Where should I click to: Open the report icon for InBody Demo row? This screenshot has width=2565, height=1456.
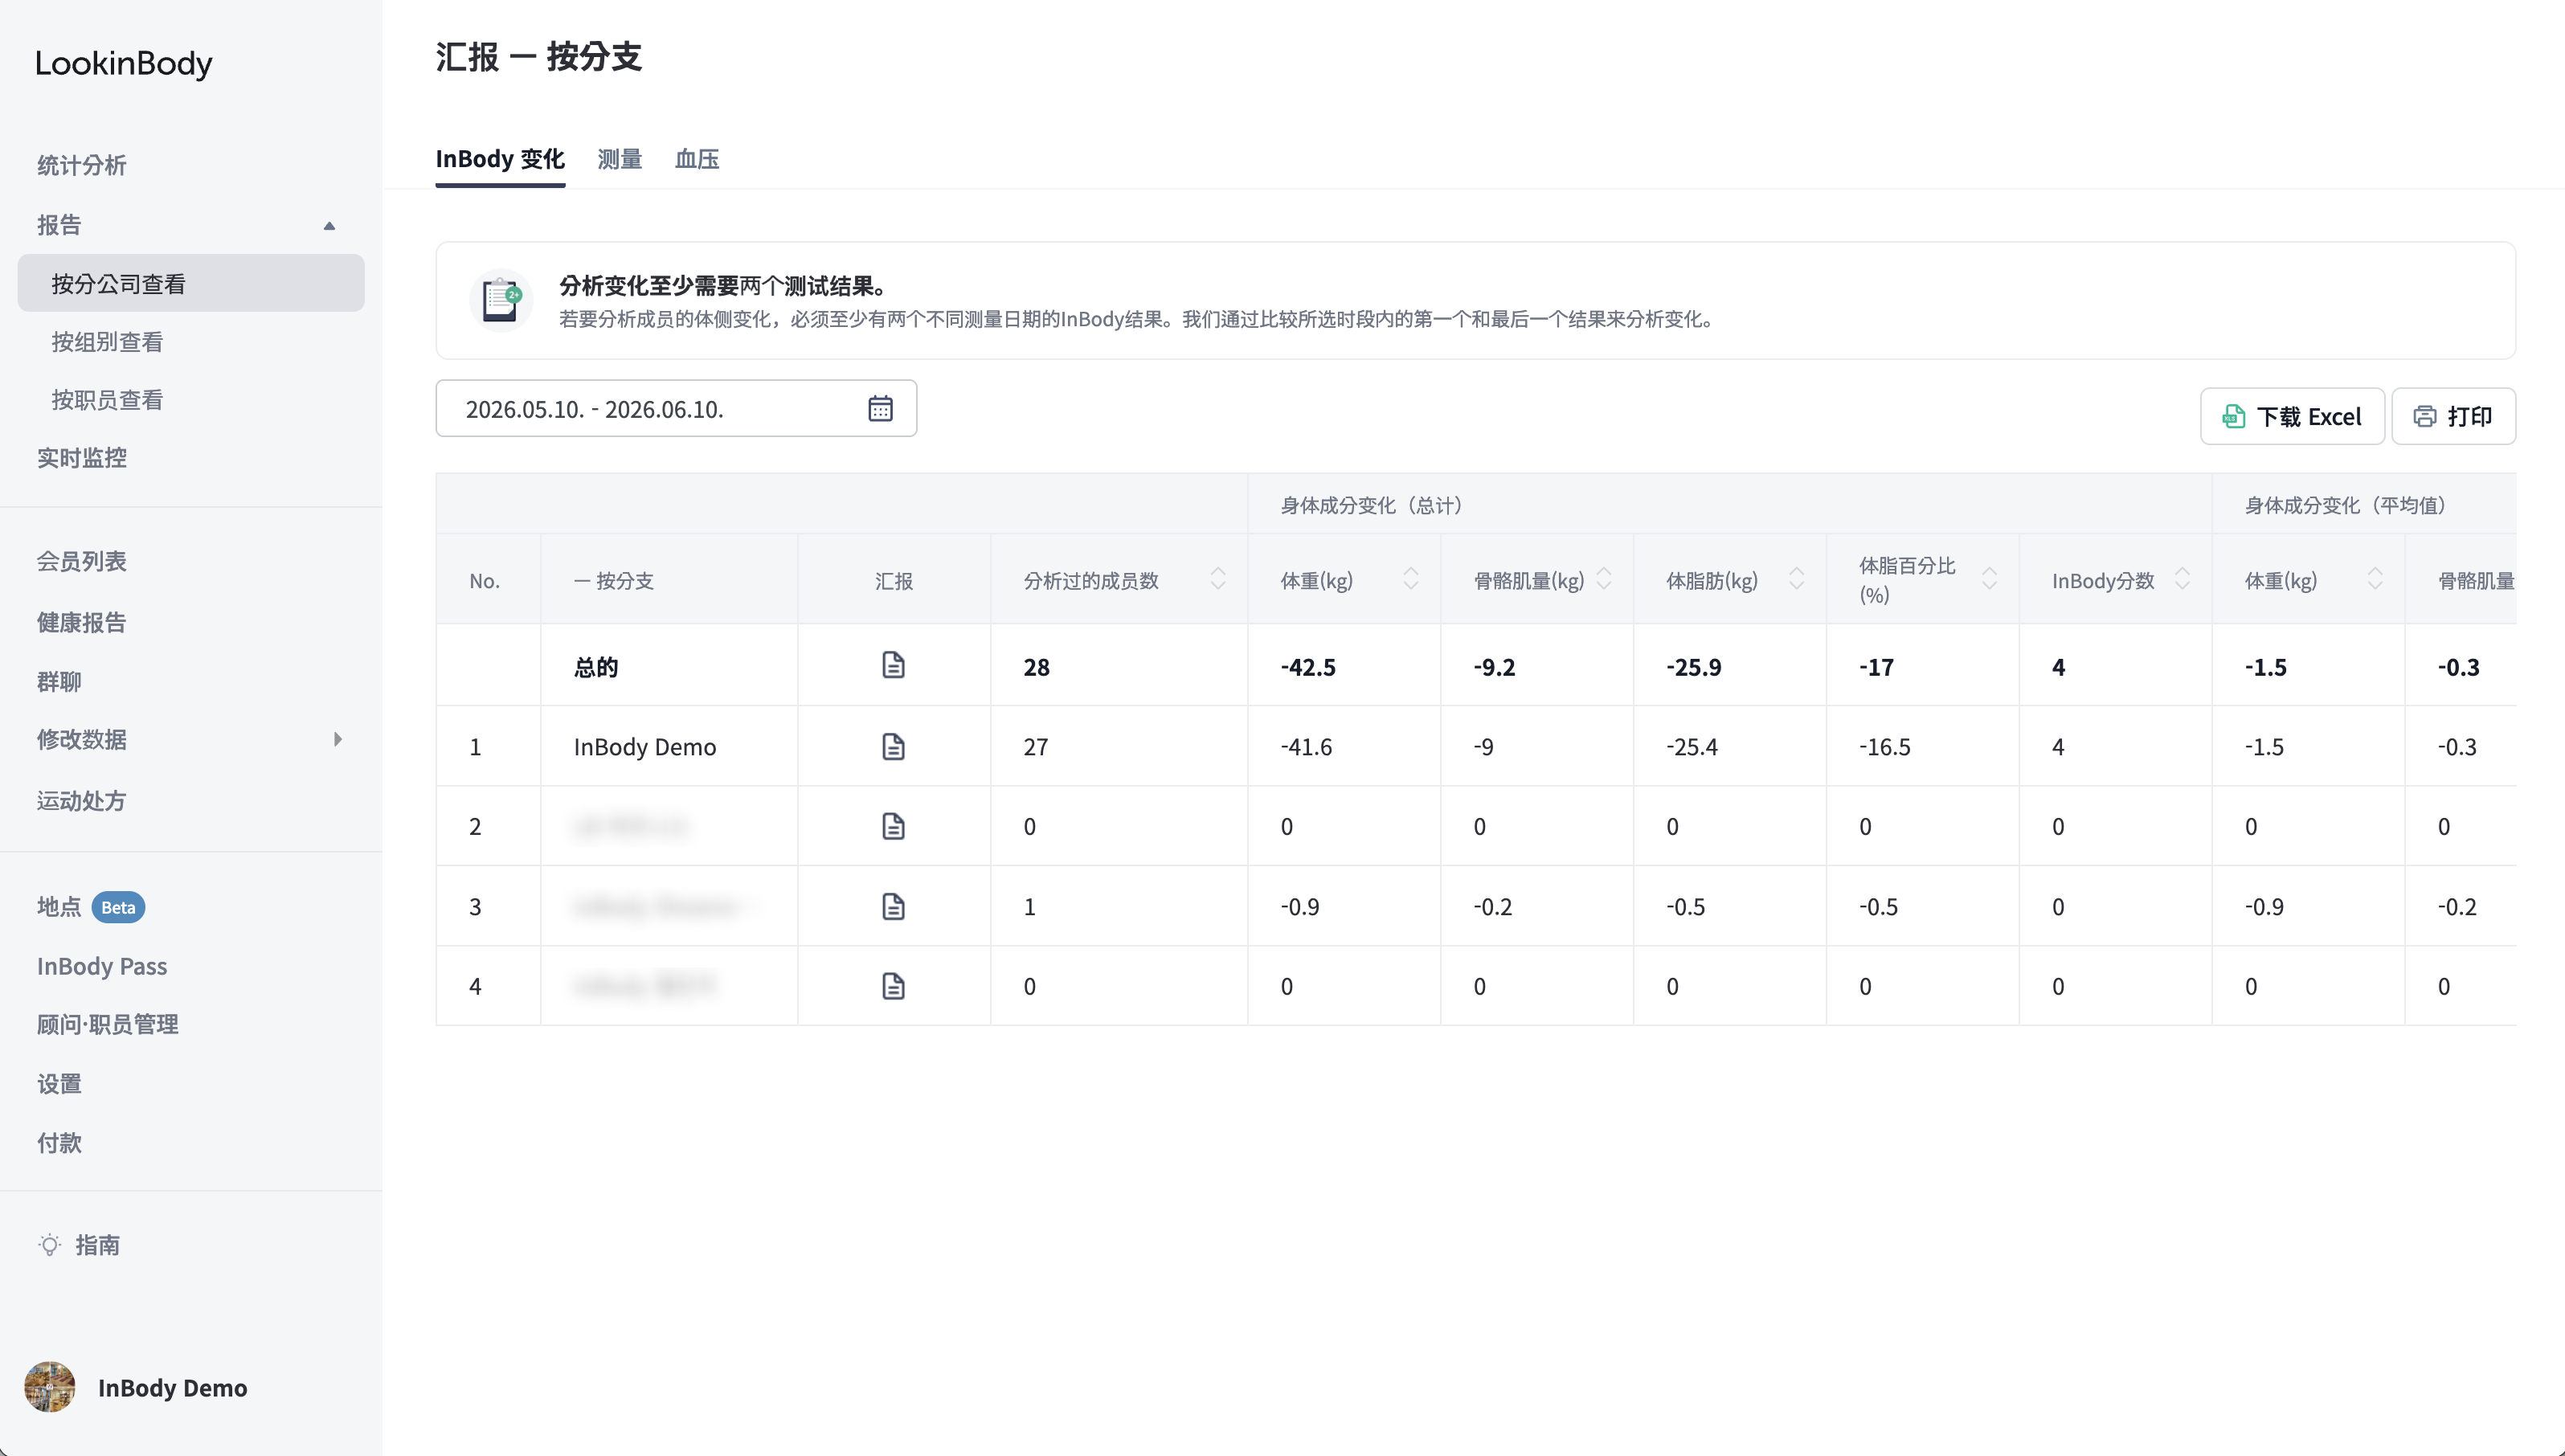point(893,746)
